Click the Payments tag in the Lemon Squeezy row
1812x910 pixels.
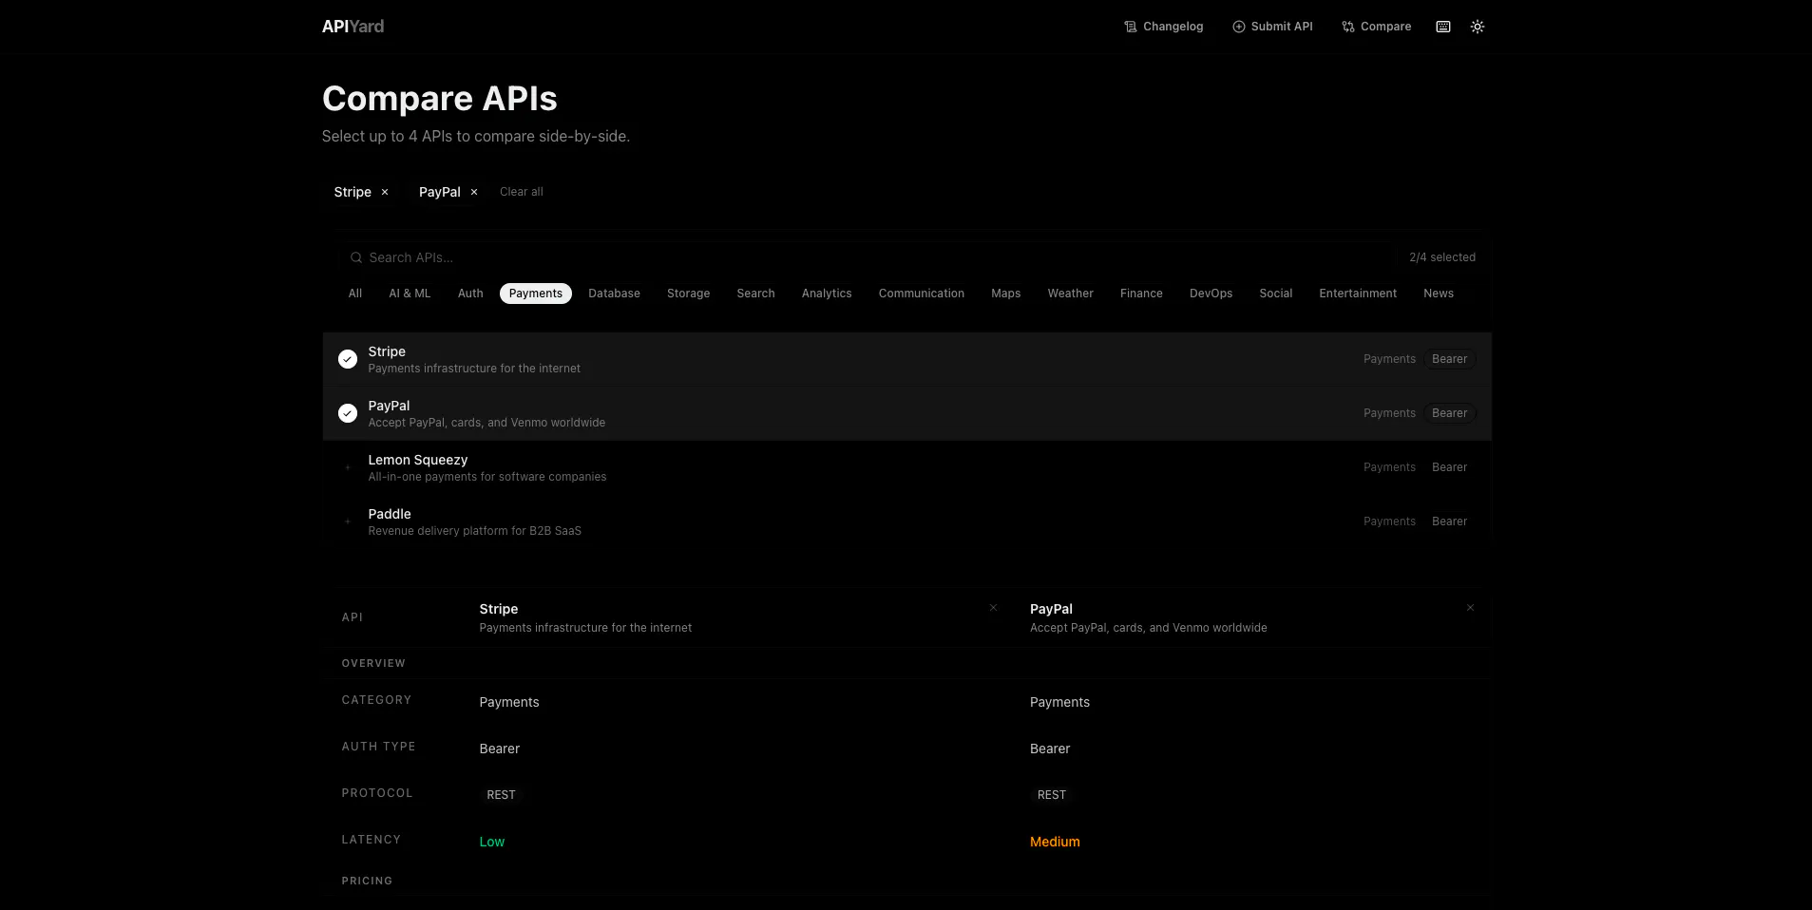click(1389, 467)
